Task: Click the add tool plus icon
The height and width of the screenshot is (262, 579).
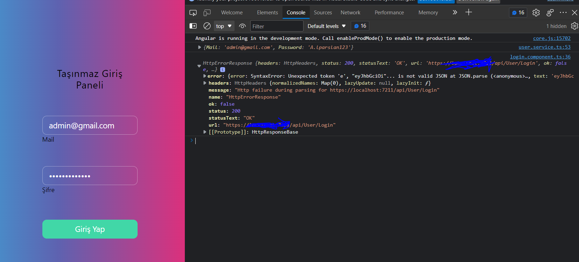Action: 468,12
